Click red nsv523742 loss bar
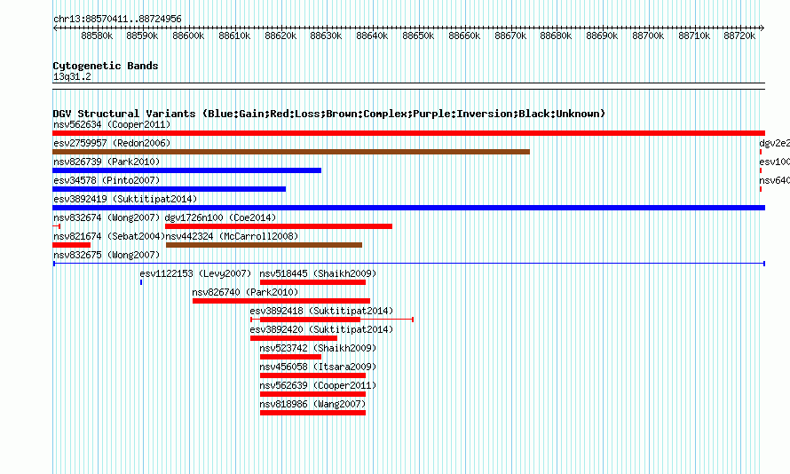Viewport: 790px width, 474px height. 291,357
